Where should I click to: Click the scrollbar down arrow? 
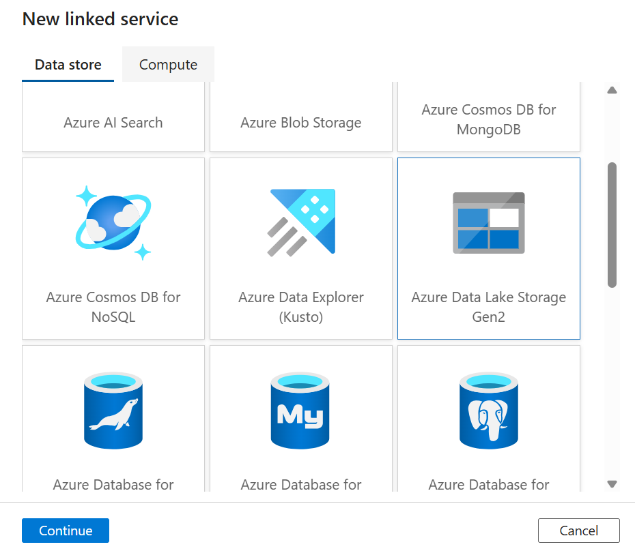click(612, 484)
